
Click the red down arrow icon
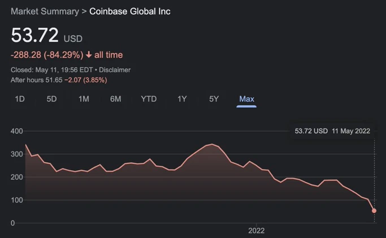[89, 55]
